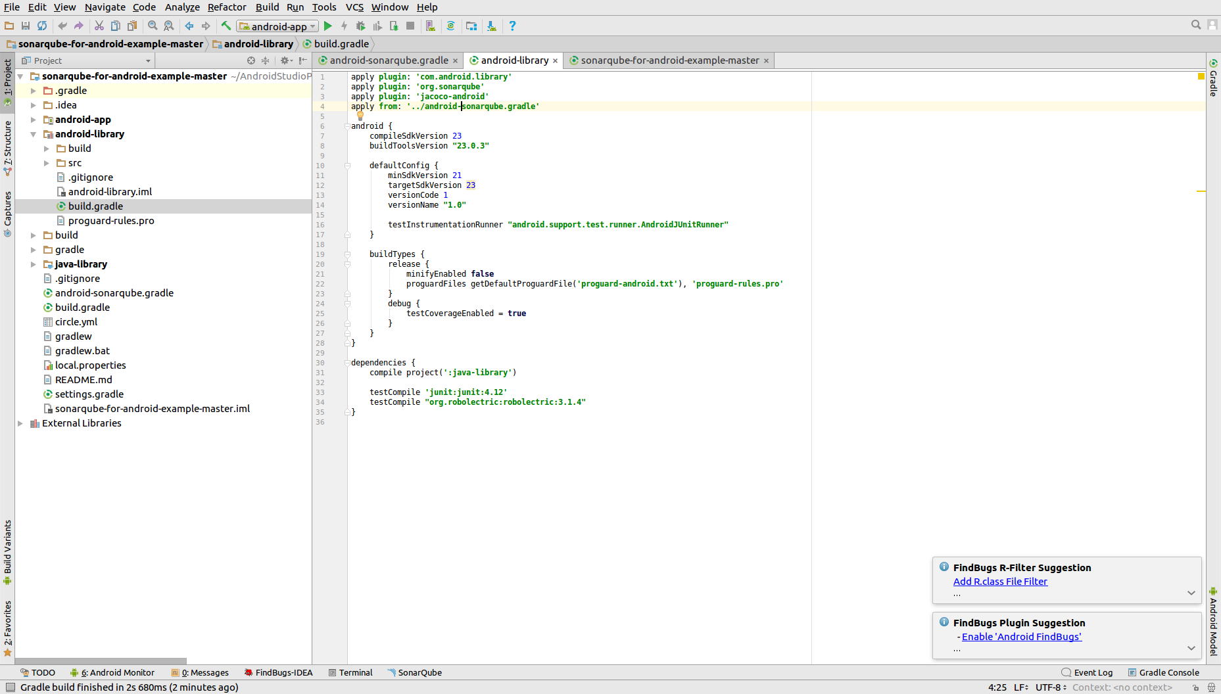Click the Open folder toolbar icon
This screenshot has height=694, width=1221.
[9, 26]
